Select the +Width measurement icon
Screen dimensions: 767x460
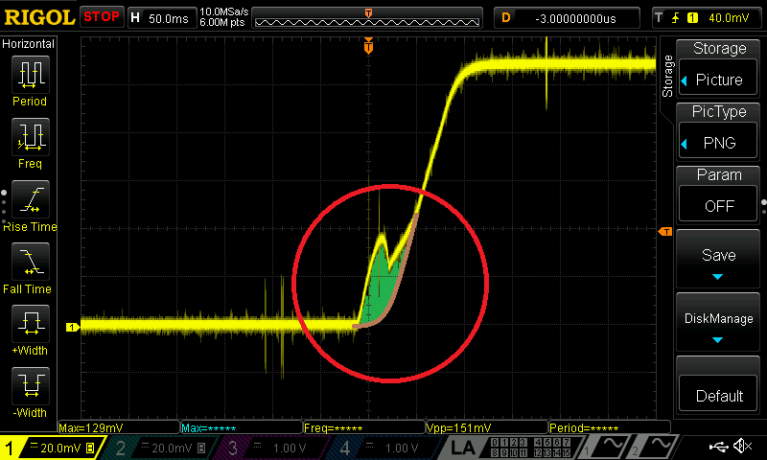tap(30, 324)
